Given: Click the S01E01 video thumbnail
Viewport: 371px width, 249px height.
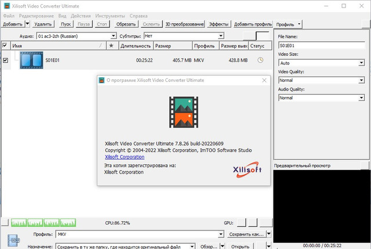Looking at the screenshot, I should [x=31, y=60].
